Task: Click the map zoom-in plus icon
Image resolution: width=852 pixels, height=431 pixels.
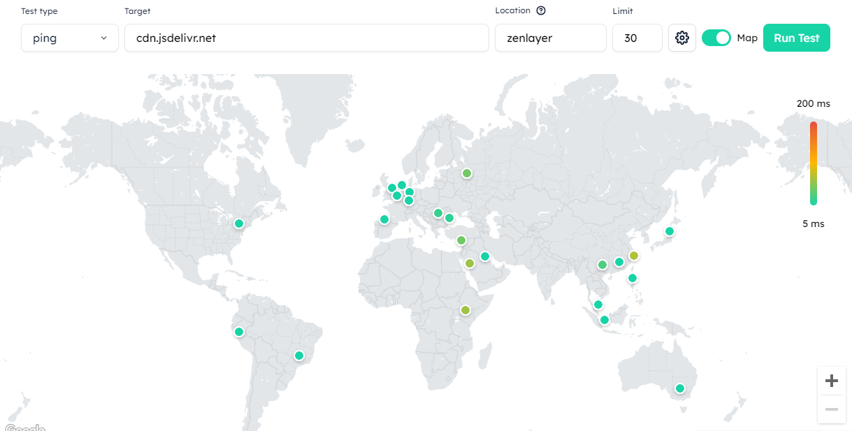Action: [831, 380]
